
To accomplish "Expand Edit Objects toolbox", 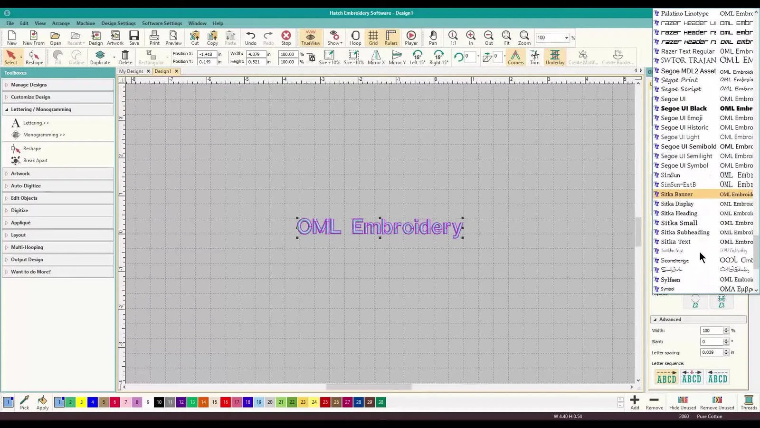I will [x=58, y=198].
